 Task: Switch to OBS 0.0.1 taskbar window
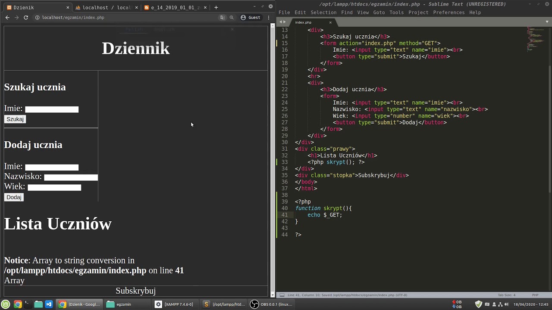(272, 304)
